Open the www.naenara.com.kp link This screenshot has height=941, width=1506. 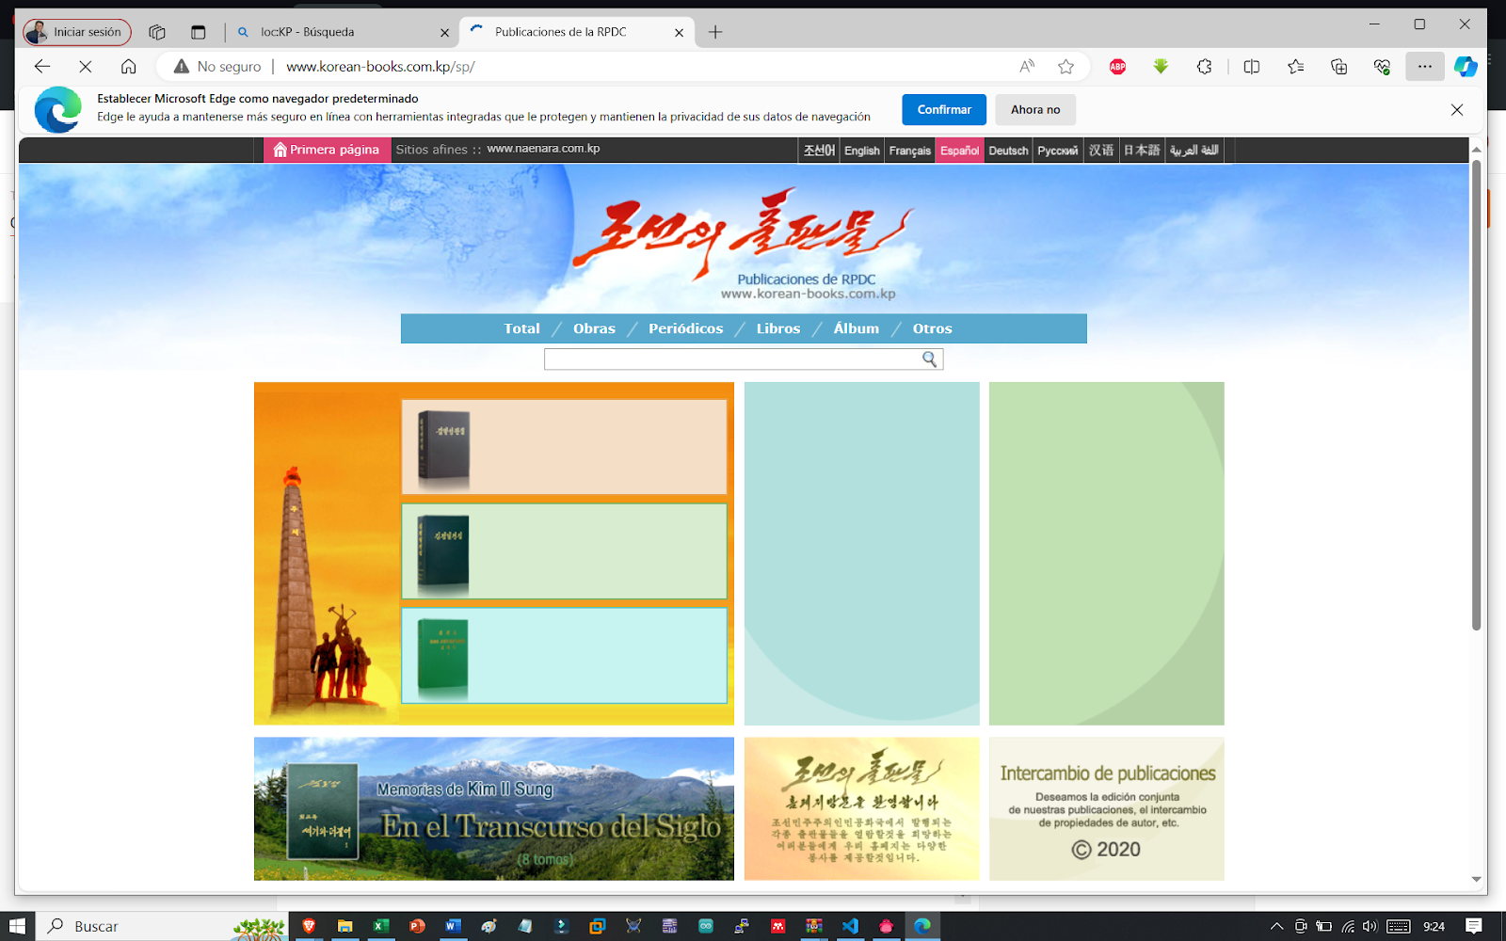click(x=543, y=149)
